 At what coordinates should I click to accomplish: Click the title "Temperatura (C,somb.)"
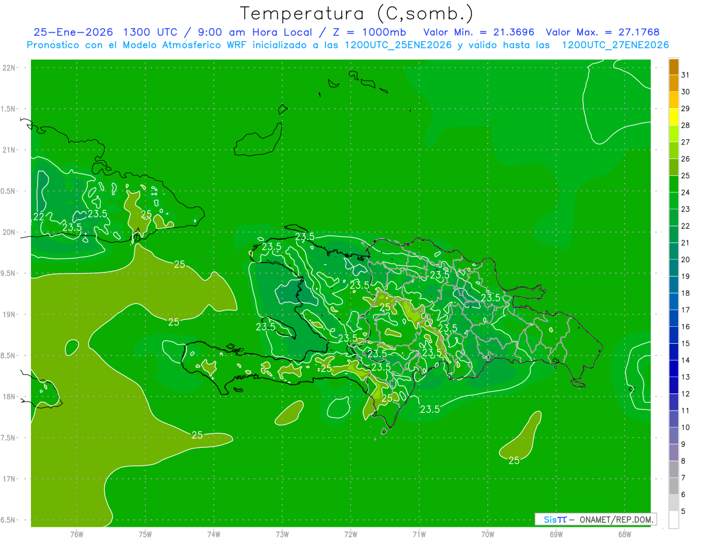pyautogui.click(x=356, y=13)
